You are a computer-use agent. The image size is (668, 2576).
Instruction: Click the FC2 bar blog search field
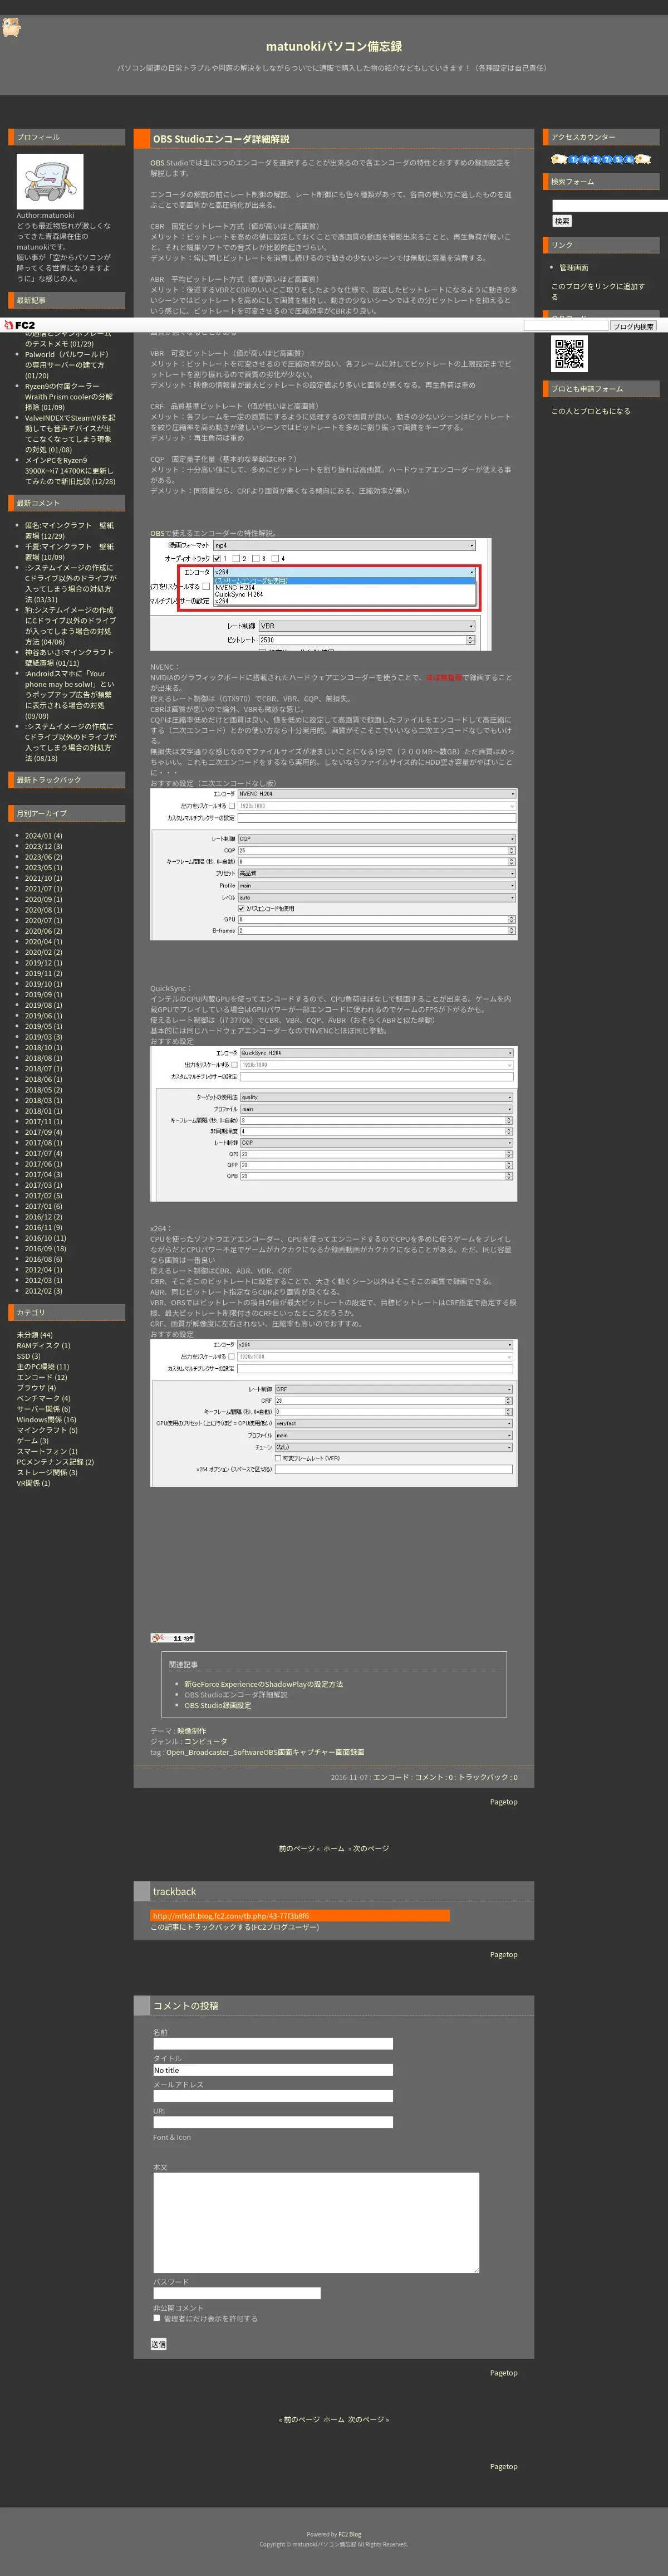565,326
